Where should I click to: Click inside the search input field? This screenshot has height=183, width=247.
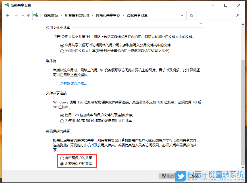(219, 16)
